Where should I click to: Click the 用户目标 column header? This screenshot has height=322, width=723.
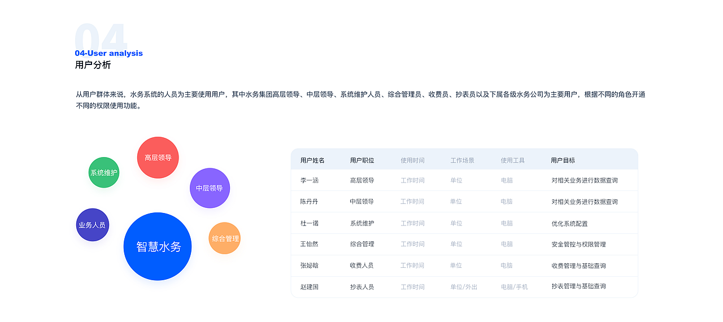(x=563, y=160)
